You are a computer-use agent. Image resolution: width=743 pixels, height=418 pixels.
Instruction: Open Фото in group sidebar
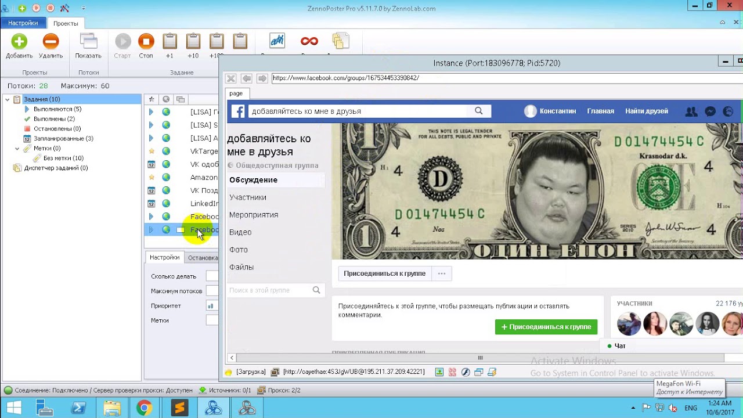point(239,250)
